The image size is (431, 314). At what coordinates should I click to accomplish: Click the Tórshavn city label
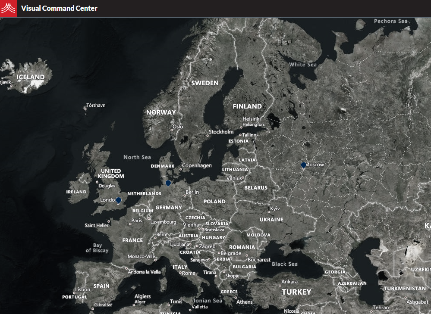(x=96, y=105)
